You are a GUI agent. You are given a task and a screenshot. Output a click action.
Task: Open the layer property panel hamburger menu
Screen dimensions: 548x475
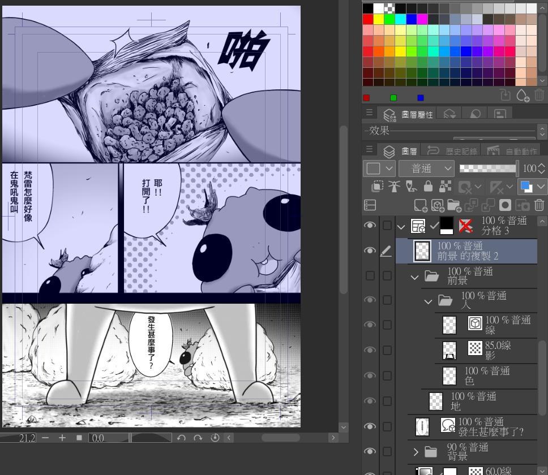click(x=370, y=113)
